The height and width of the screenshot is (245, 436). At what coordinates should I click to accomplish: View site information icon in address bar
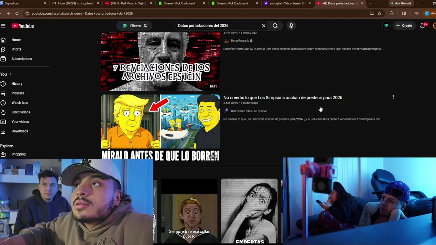pyautogui.click(x=27, y=13)
